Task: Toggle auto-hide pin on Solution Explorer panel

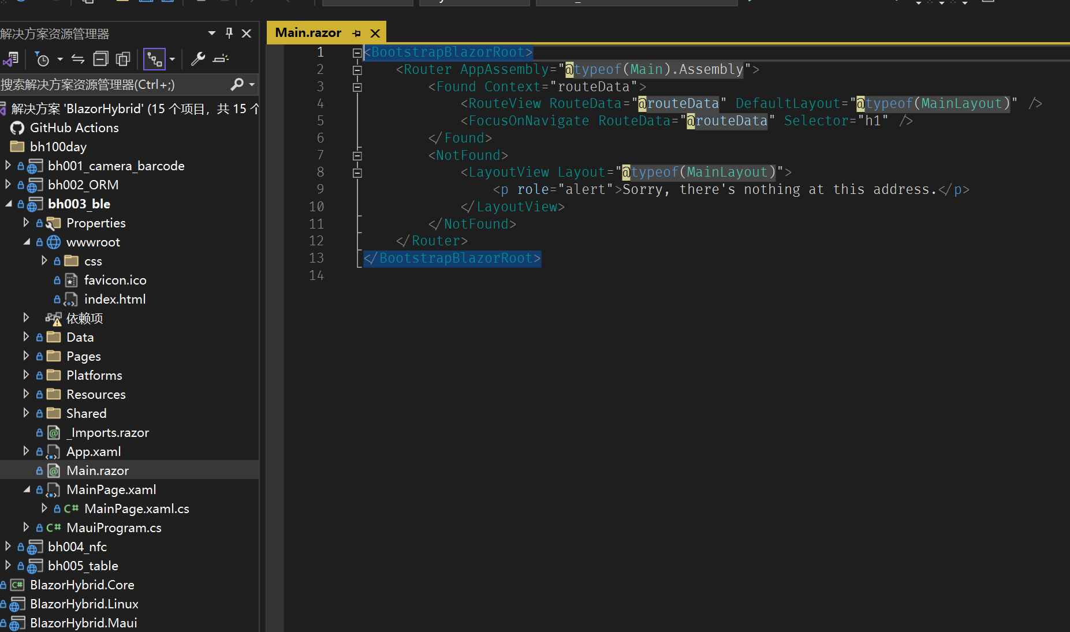Action: pos(229,33)
